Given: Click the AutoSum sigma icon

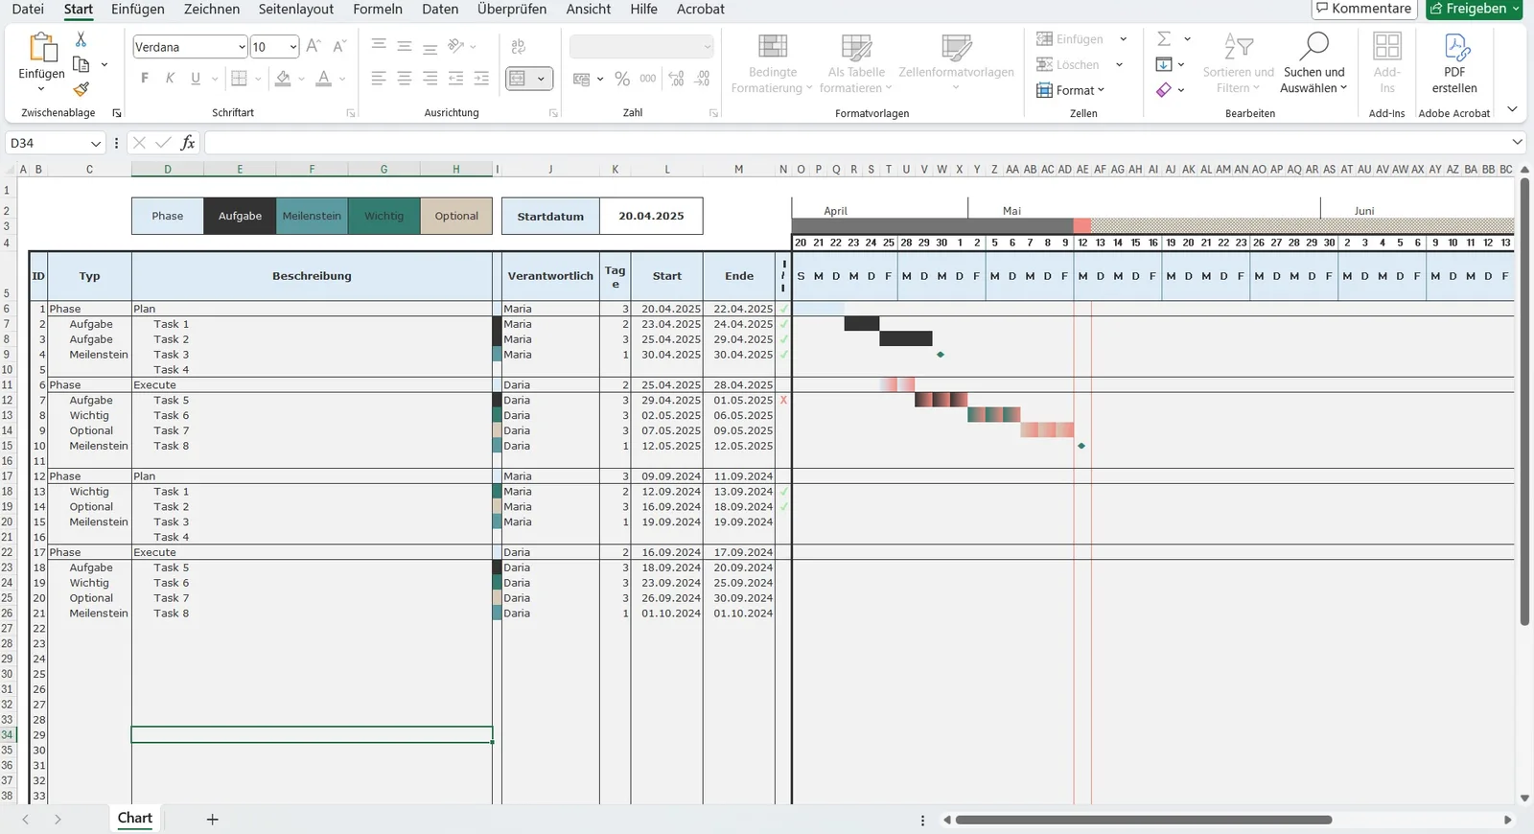Looking at the screenshot, I should pos(1164,39).
